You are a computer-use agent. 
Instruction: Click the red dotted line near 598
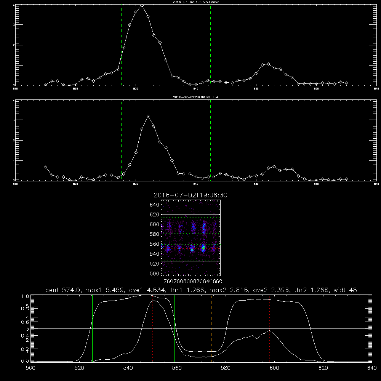(270, 328)
